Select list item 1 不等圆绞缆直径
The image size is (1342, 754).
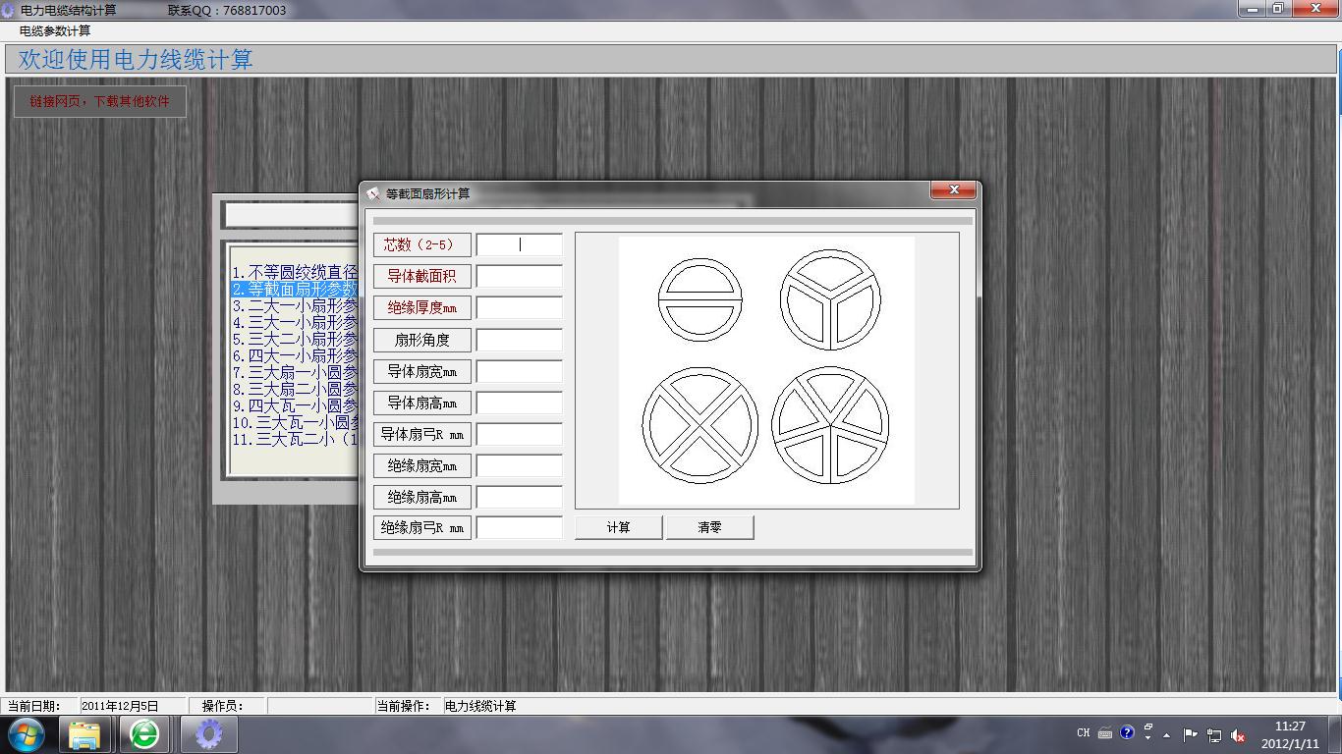(295, 272)
